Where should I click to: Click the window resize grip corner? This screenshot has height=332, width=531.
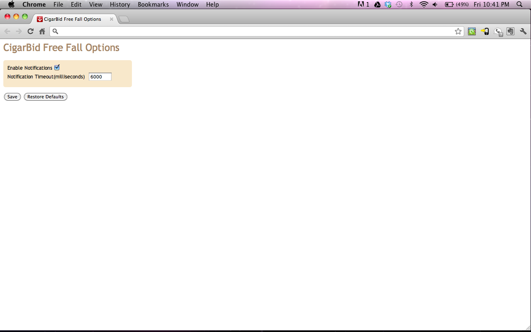point(528,327)
